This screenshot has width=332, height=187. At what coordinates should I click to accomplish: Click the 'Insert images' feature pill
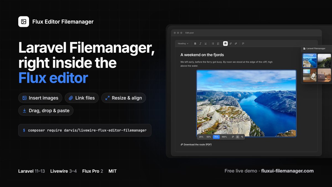click(40, 98)
